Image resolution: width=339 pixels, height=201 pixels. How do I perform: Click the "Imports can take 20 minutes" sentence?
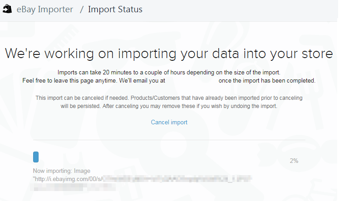(169, 73)
